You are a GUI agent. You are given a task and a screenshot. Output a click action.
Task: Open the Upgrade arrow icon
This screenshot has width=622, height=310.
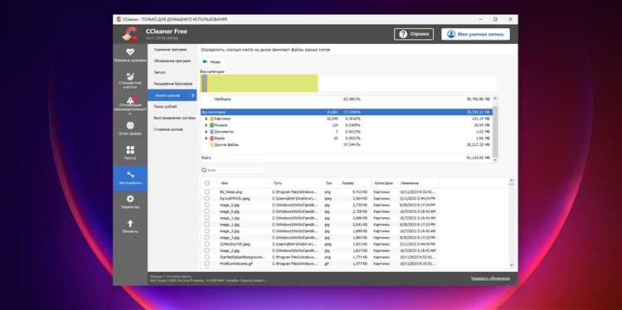130,224
